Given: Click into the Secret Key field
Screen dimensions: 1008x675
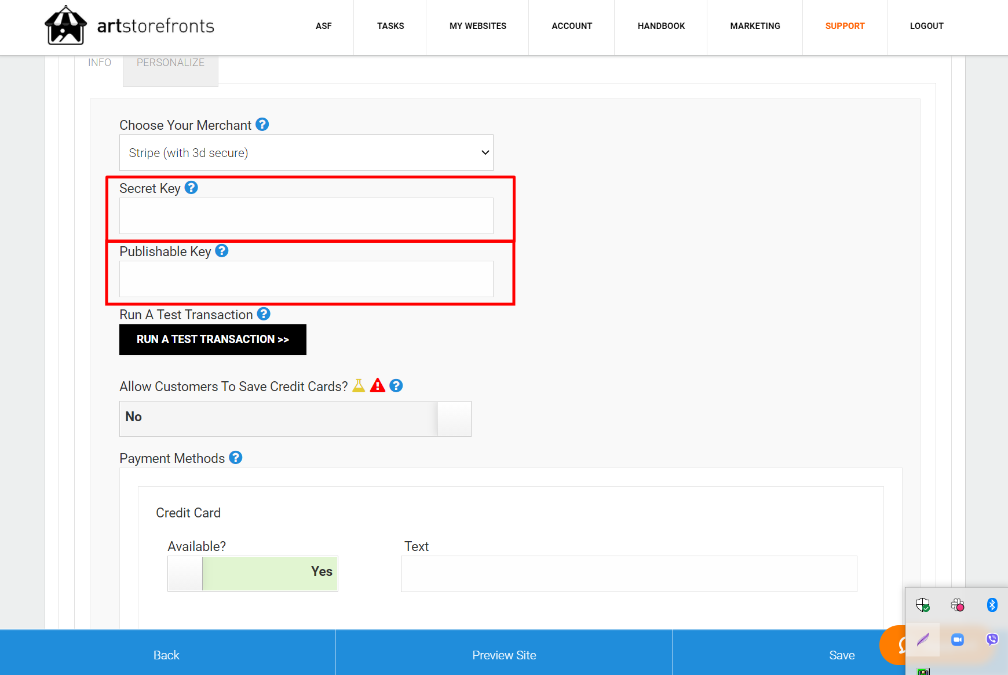Looking at the screenshot, I should click(x=306, y=216).
